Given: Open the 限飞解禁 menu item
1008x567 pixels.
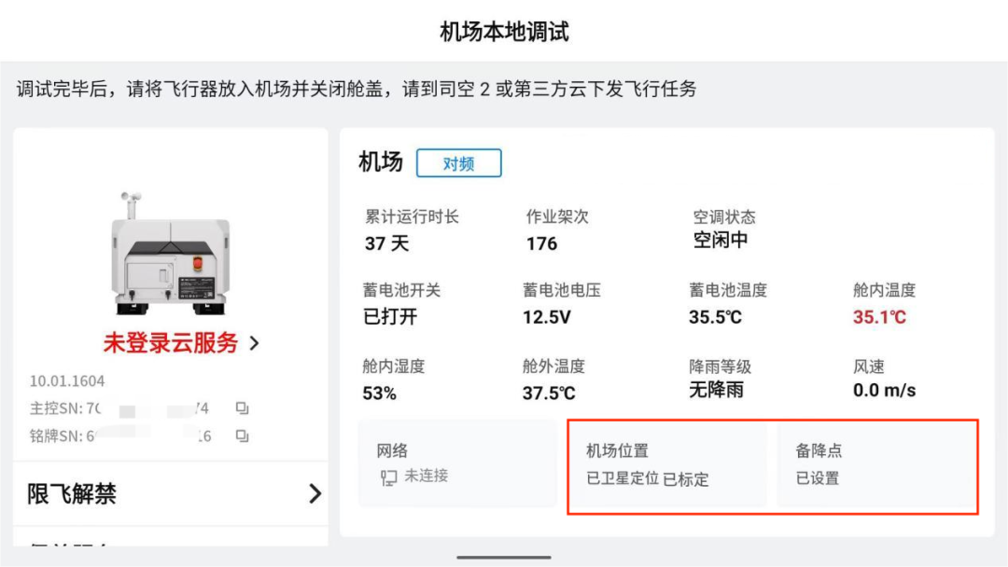Looking at the screenshot, I should click(171, 493).
